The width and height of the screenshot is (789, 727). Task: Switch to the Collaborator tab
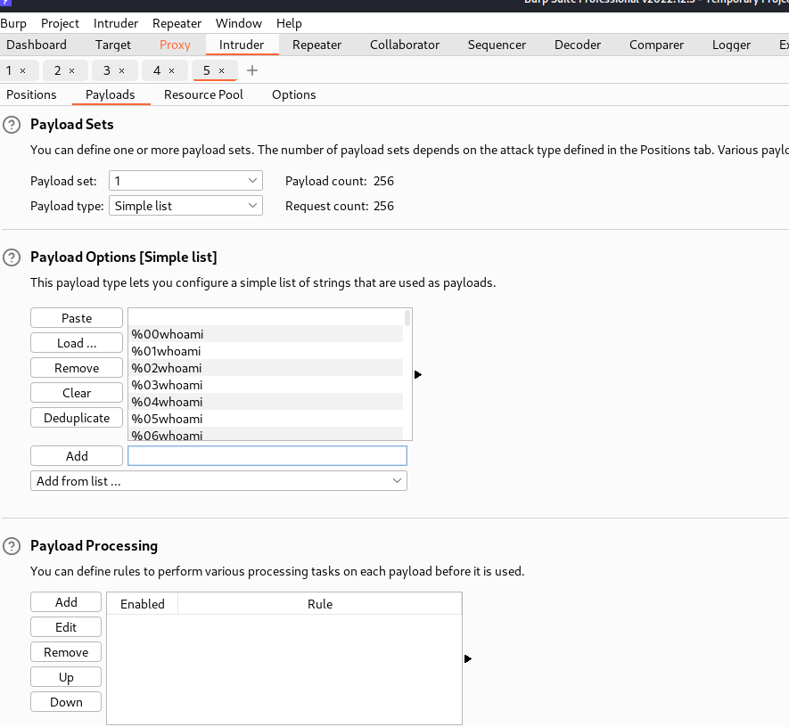click(x=405, y=45)
